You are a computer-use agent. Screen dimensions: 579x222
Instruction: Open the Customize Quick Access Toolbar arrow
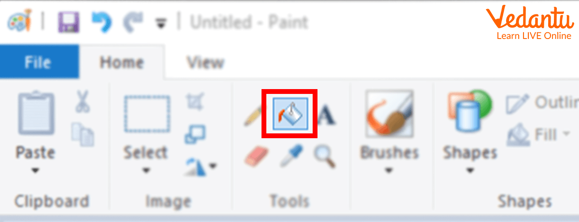159,23
